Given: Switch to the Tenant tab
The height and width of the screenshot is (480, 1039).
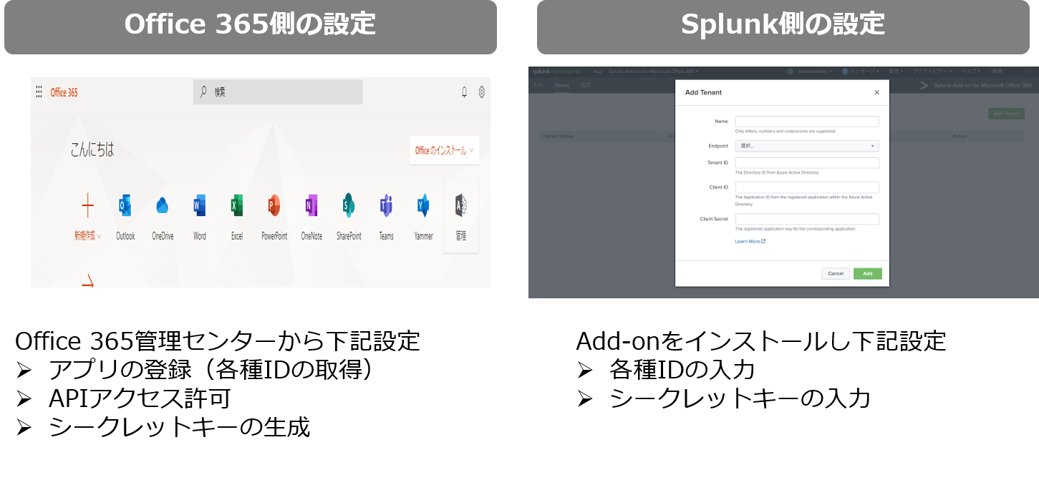Looking at the screenshot, I should pos(562,85).
